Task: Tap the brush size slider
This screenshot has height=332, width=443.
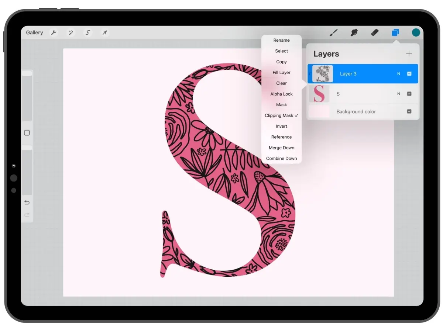Action: [27, 96]
